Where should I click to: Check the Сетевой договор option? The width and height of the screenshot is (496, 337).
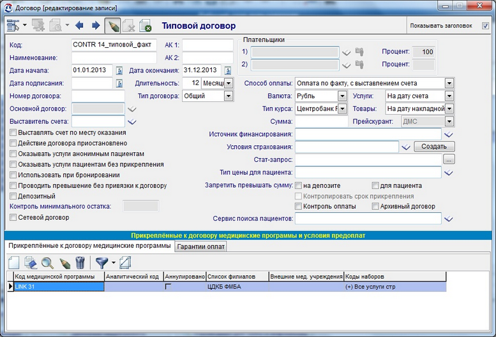point(13,217)
